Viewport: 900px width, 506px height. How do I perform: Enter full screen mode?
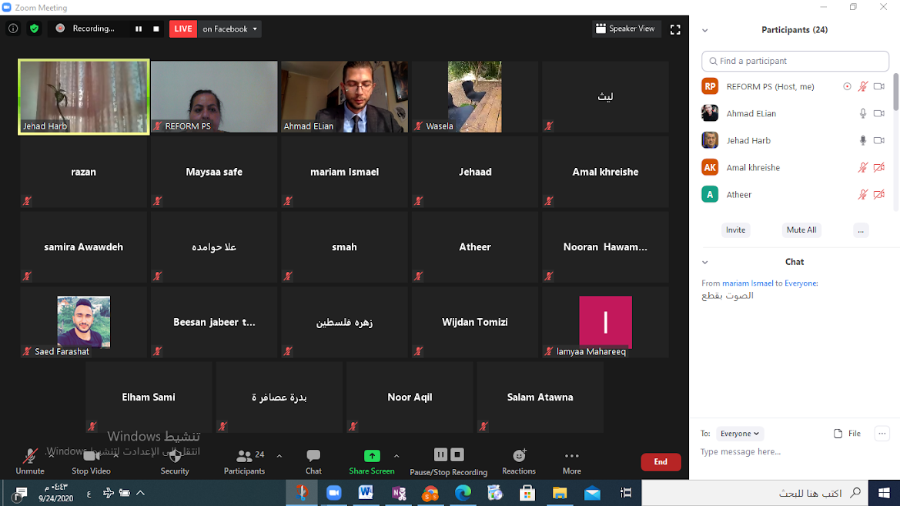(675, 29)
